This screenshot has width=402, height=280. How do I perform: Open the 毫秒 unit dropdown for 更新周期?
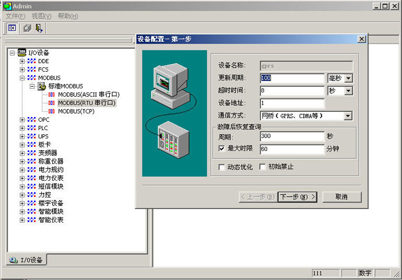click(348, 78)
